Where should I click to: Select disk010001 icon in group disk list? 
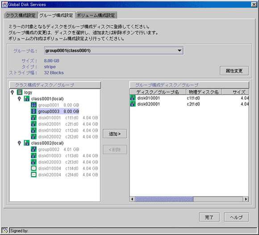tap(133, 98)
